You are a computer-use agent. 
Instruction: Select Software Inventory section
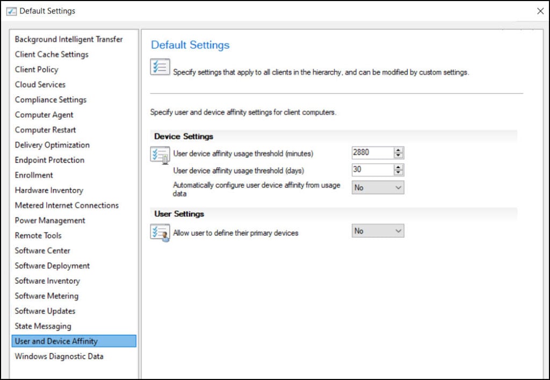tap(47, 281)
